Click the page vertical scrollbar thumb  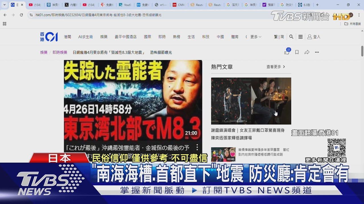362,51
